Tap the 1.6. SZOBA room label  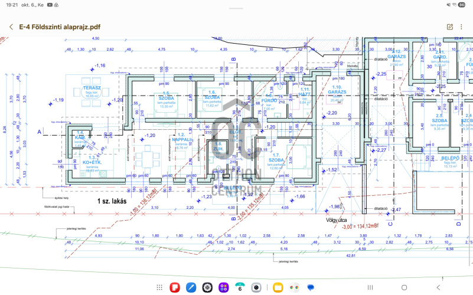212,95
